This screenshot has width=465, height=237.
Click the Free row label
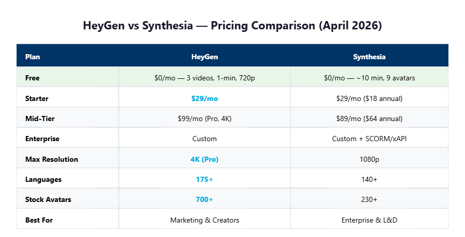pyautogui.click(x=33, y=78)
